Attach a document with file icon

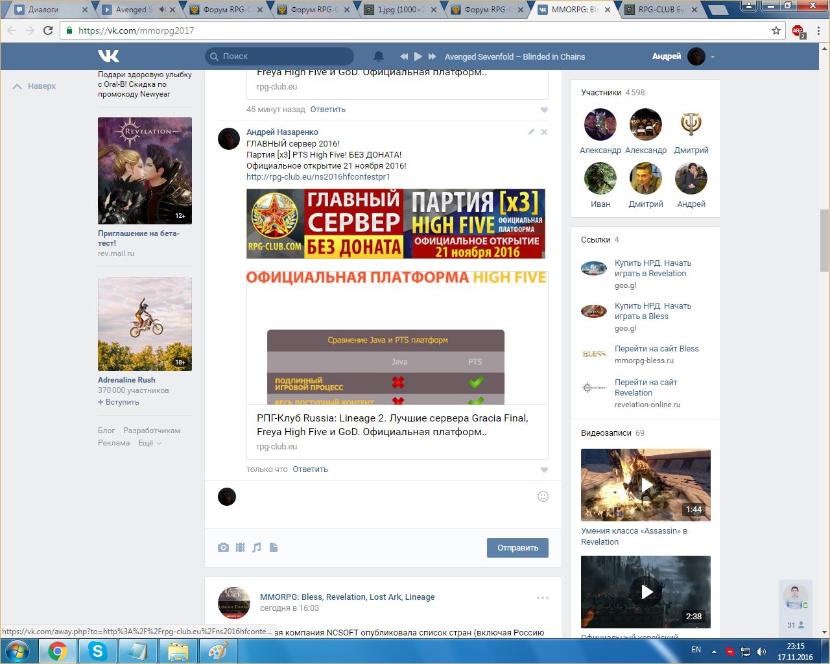(x=274, y=547)
